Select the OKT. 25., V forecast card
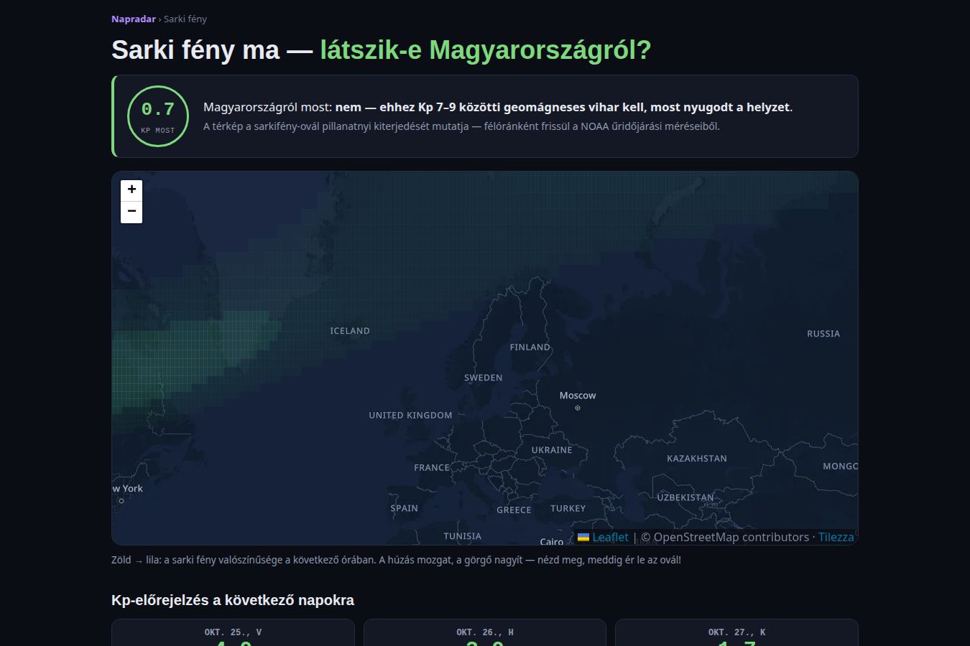 click(233, 632)
